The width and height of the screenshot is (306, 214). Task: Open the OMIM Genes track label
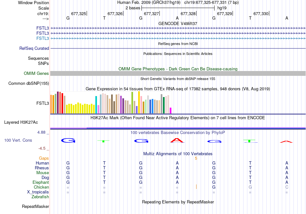click(36, 73)
